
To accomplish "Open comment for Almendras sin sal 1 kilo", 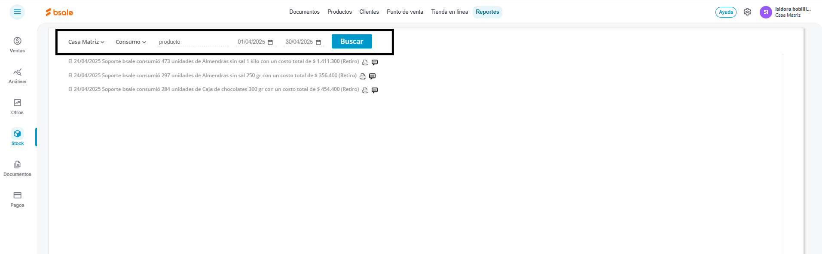I will [375, 62].
